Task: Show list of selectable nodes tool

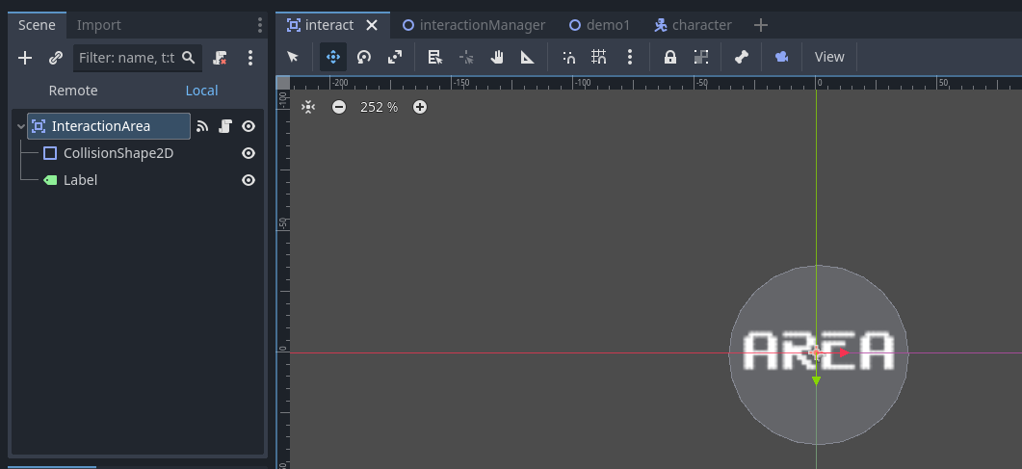Action: [x=434, y=57]
